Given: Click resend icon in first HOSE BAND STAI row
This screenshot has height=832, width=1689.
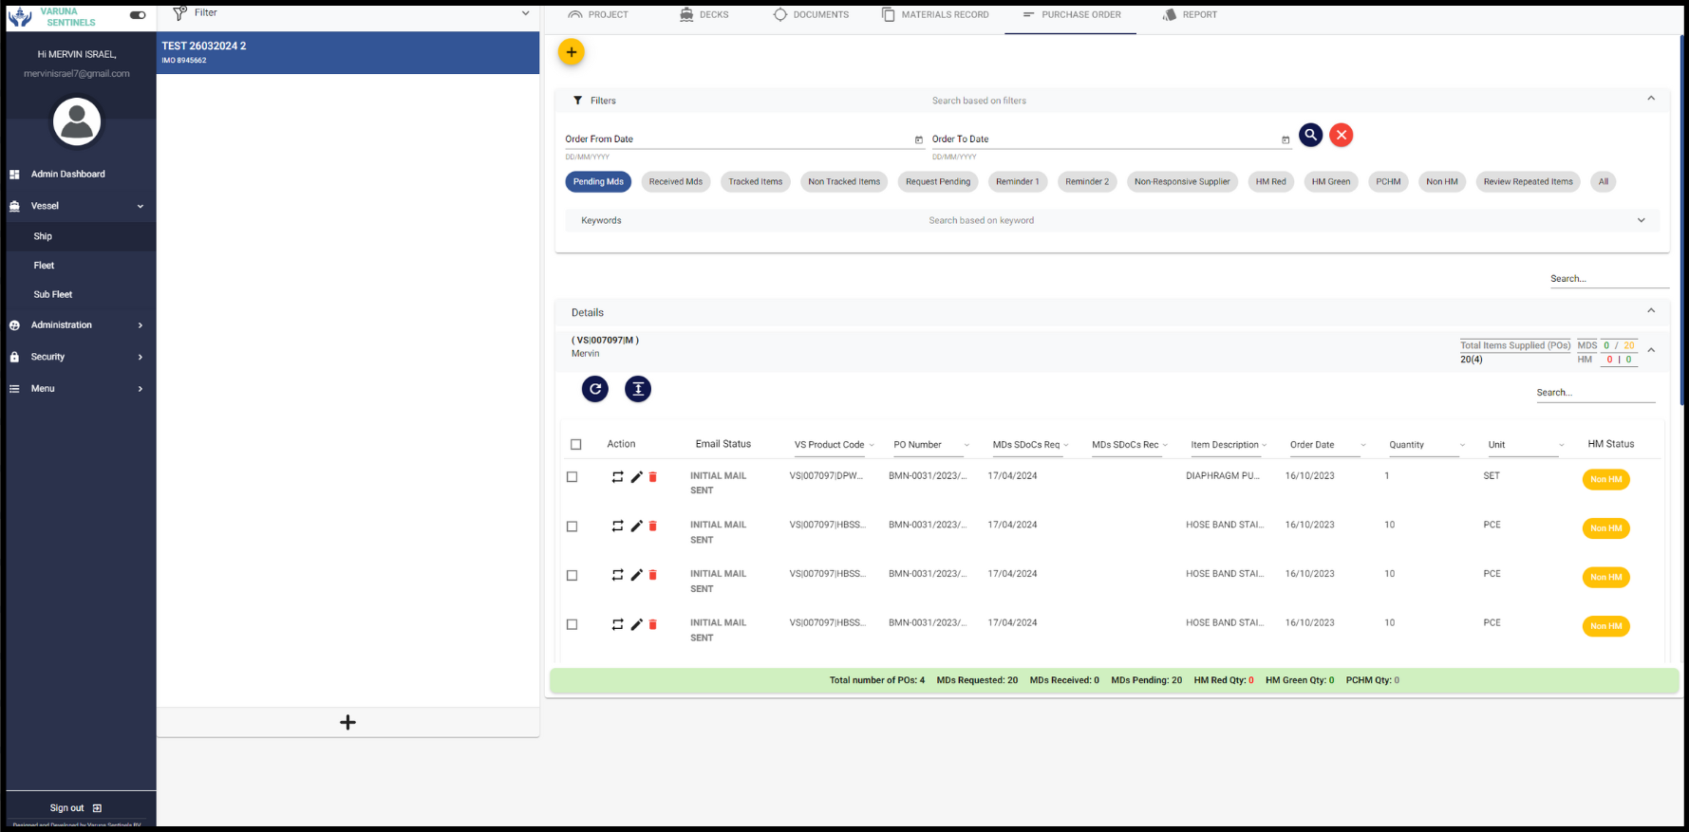Looking at the screenshot, I should point(617,526).
